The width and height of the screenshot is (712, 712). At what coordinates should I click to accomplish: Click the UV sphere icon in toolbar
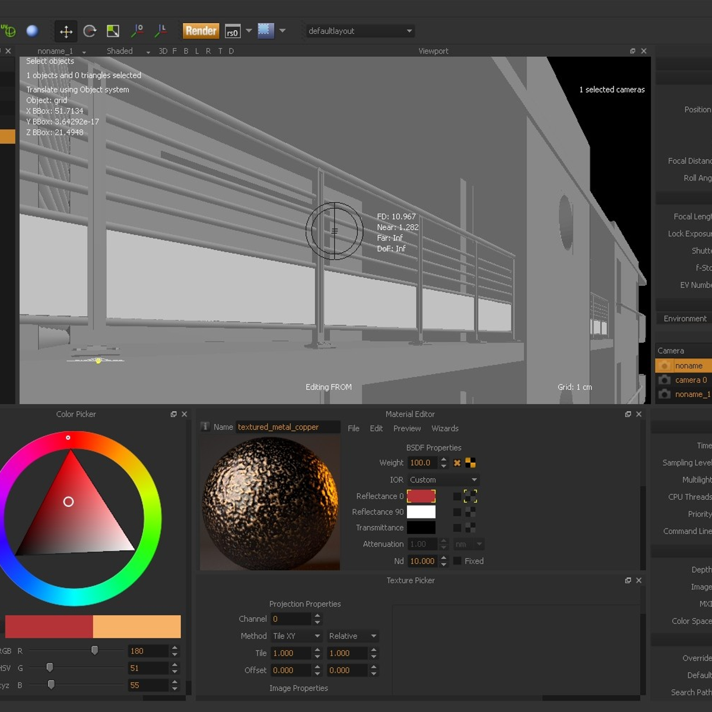click(8, 31)
